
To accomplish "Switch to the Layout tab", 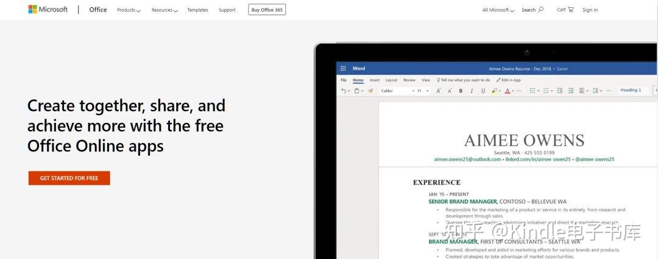I will point(391,80).
